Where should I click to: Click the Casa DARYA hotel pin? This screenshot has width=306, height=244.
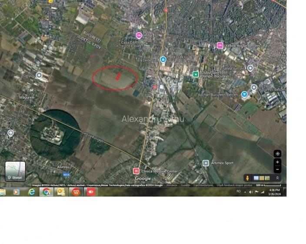tap(139, 35)
